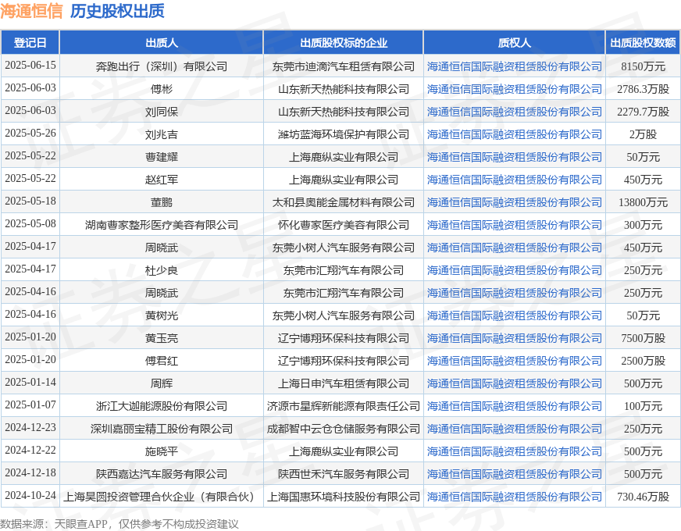Select pledgor 深圳嘉丽宝精工股份有限公司
Viewport: 681px width, 531px height.
[161, 429]
